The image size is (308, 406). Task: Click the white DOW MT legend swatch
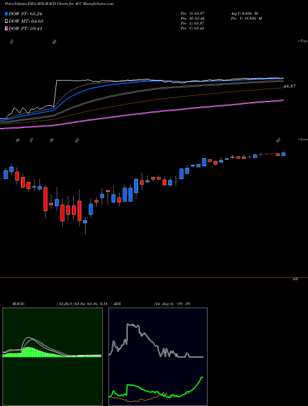[7, 22]
